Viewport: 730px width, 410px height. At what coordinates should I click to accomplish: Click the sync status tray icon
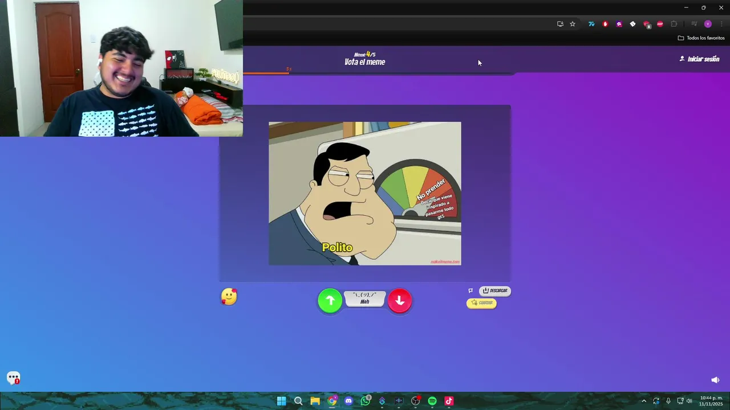[656, 401]
